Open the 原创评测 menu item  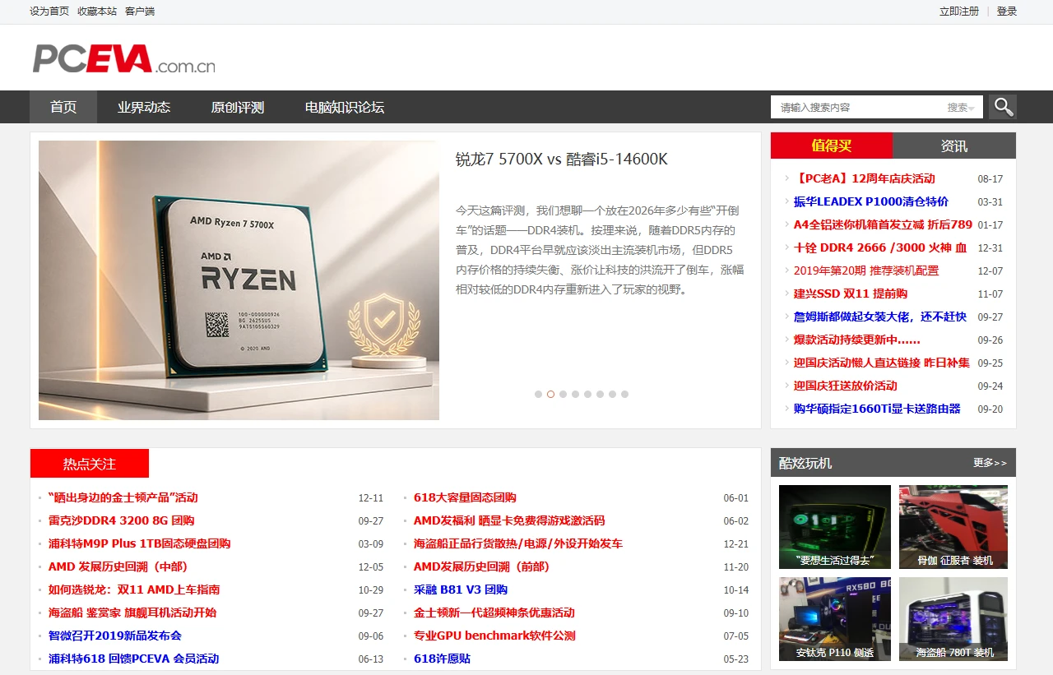point(238,107)
